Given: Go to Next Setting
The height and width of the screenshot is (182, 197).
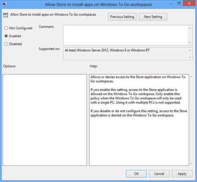Looking at the screenshot, I should click(153, 17).
